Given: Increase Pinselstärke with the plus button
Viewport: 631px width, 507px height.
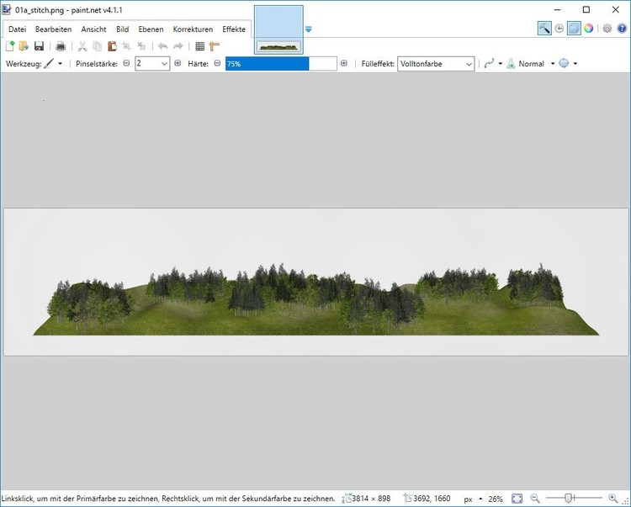Looking at the screenshot, I should click(178, 64).
